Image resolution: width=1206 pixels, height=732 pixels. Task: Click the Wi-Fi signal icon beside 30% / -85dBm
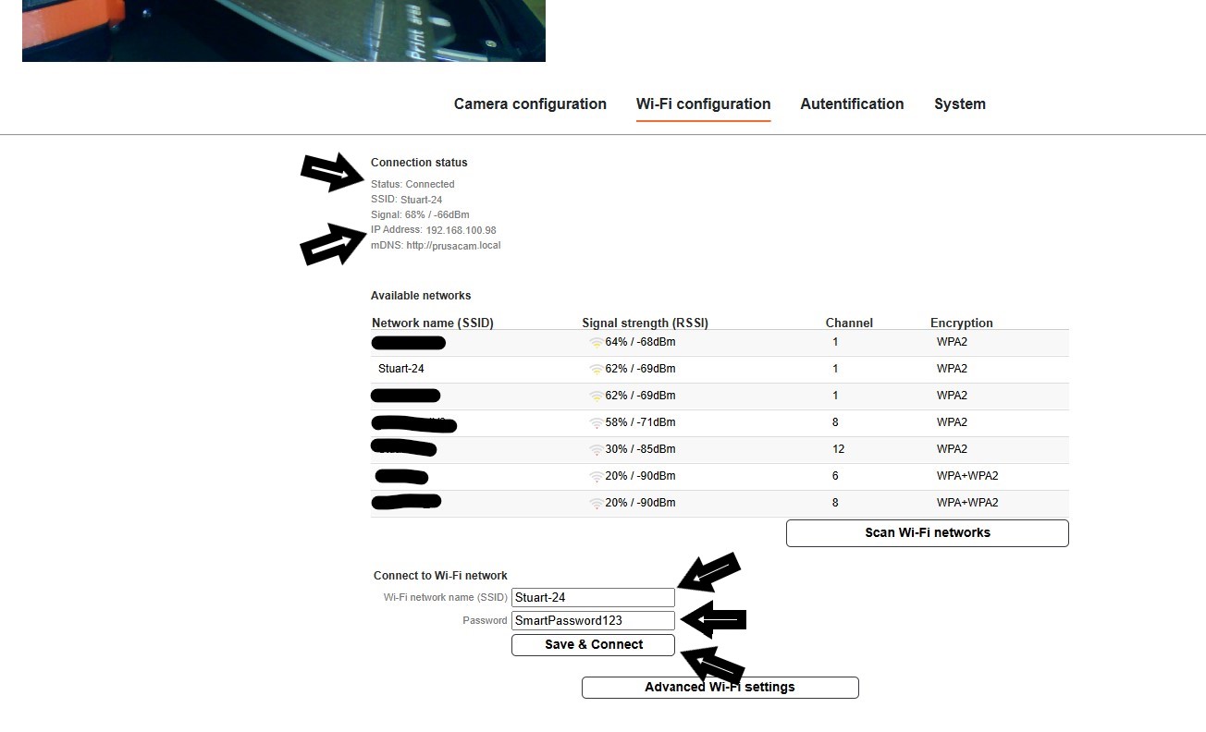tap(596, 450)
